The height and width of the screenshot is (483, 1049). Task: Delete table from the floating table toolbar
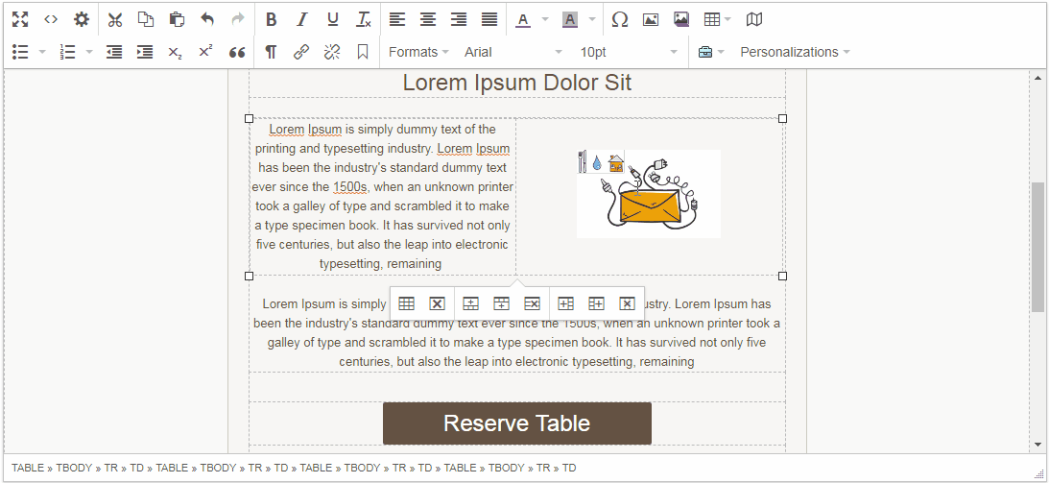click(x=437, y=303)
